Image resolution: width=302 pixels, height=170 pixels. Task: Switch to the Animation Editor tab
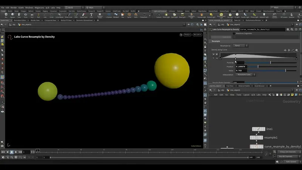(x=20, y=20)
